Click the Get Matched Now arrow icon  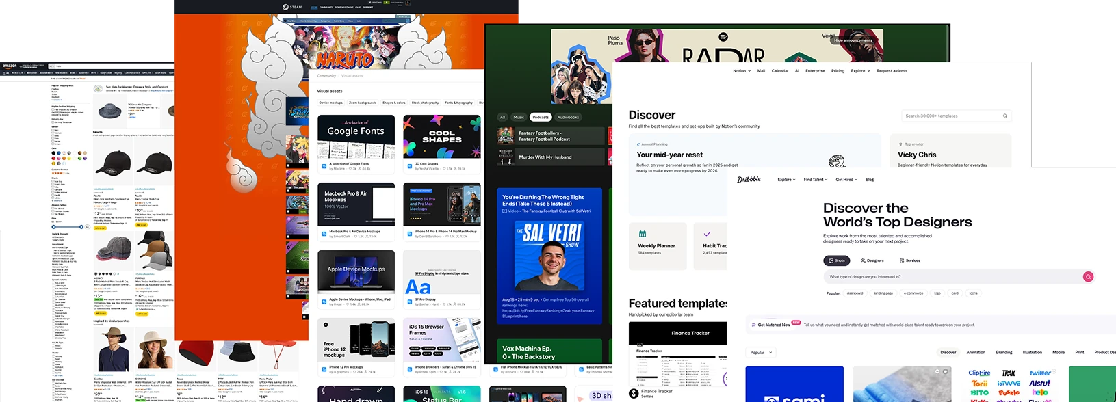[753, 325]
